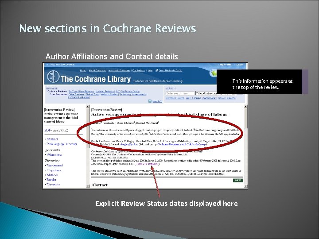
Task: Open Saved Searches link
Action: pyautogui.click(x=227, y=98)
